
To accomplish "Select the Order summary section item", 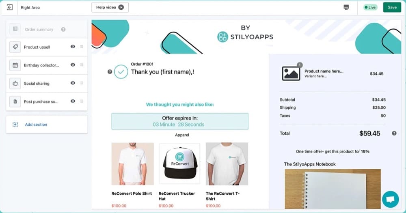I will pyautogui.click(x=47, y=29).
